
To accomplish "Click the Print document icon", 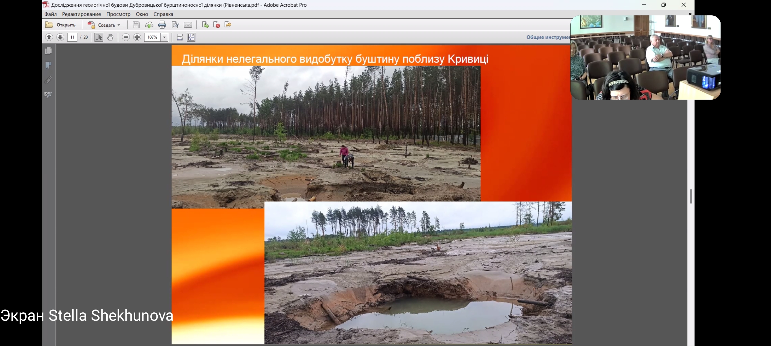I will 162,25.
